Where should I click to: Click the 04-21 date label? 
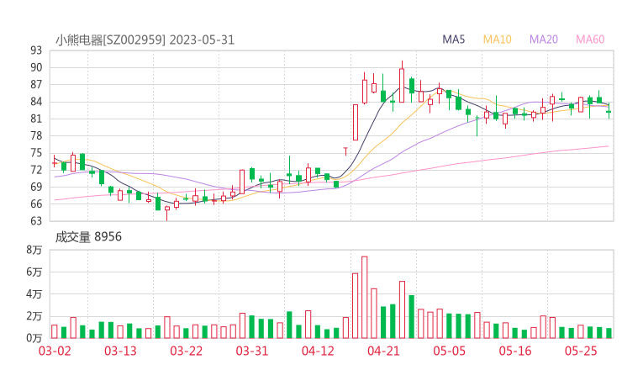click(383, 351)
